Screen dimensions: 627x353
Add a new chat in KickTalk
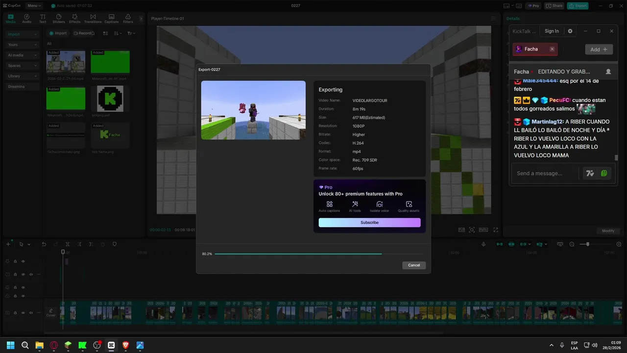coord(599,50)
